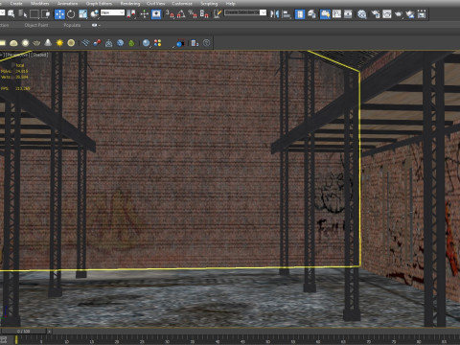460x345 pixels.
Task: Open the Reference Coordinate System dropdown
Action: pos(112,12)
